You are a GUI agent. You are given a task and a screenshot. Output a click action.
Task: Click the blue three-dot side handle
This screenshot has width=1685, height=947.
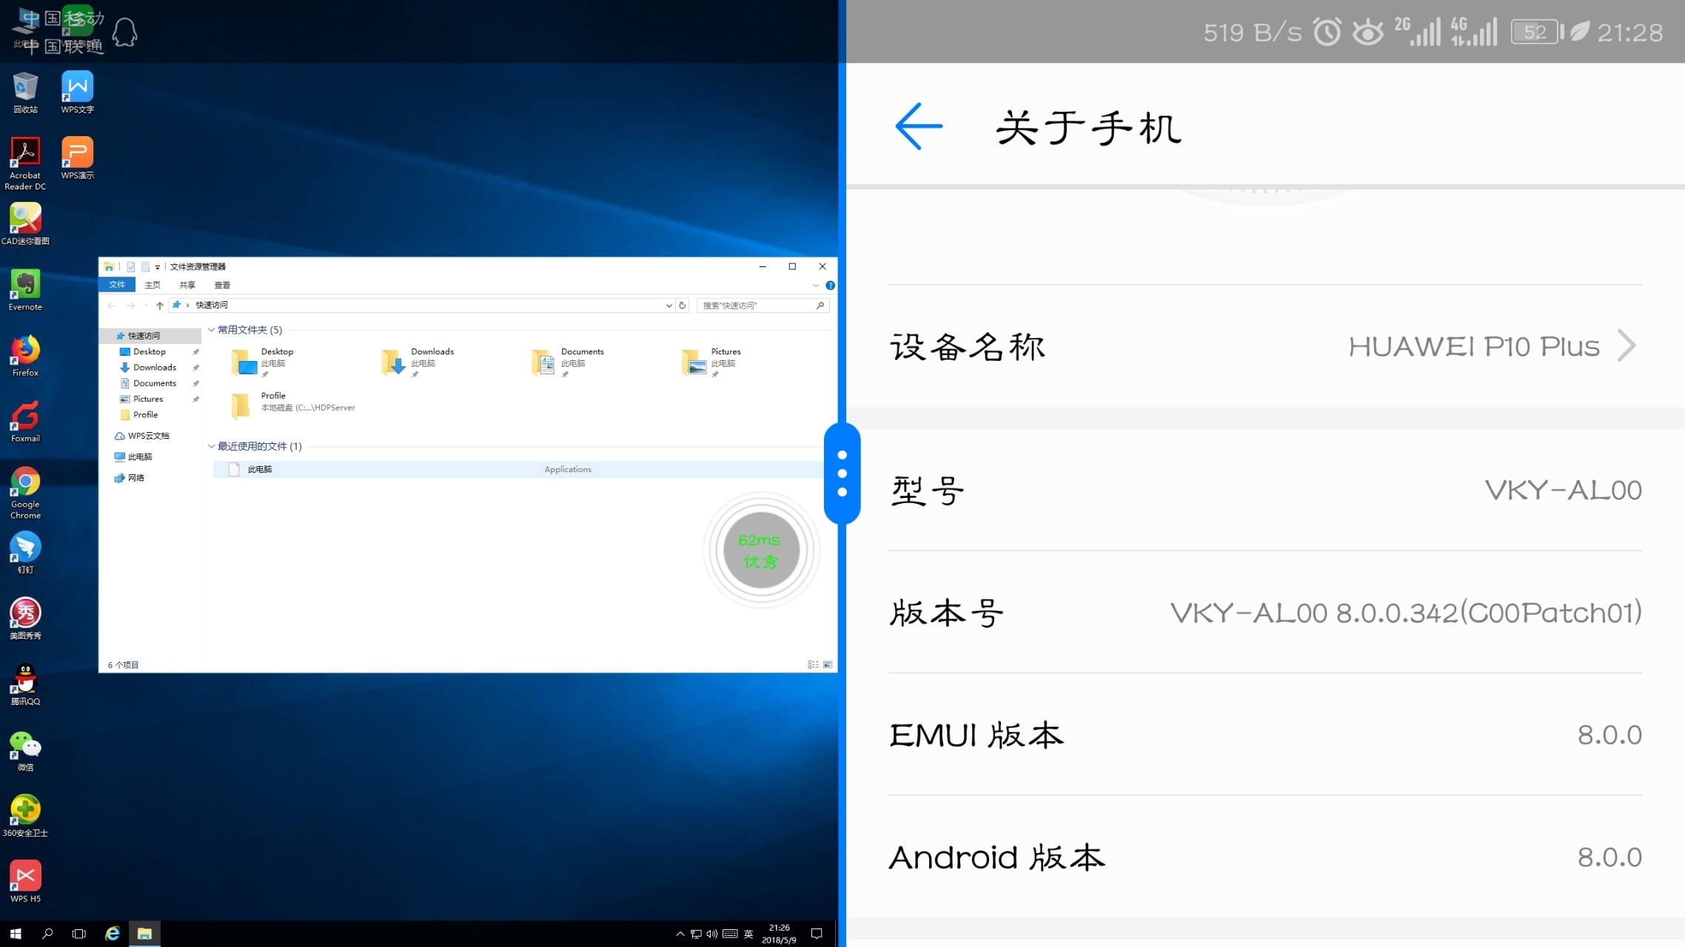[842, 473]
